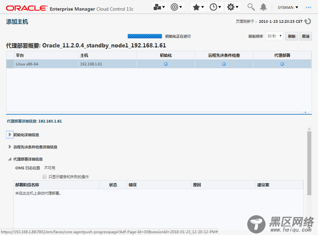Screen dimensions: 318x235
Task: Click the 远程先决条件检查 status circle icon
Action: coord(224,64)
